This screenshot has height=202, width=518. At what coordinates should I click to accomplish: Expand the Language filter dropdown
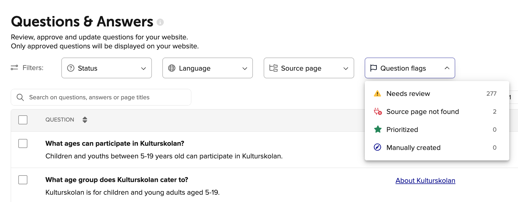(207, 68)
